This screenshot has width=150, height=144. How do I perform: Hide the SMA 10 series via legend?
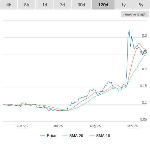tap(100, 136)
